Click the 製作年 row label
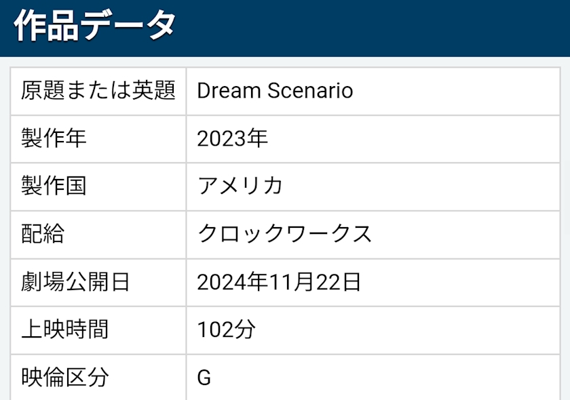The image size is (570, 400). (54, 138)
